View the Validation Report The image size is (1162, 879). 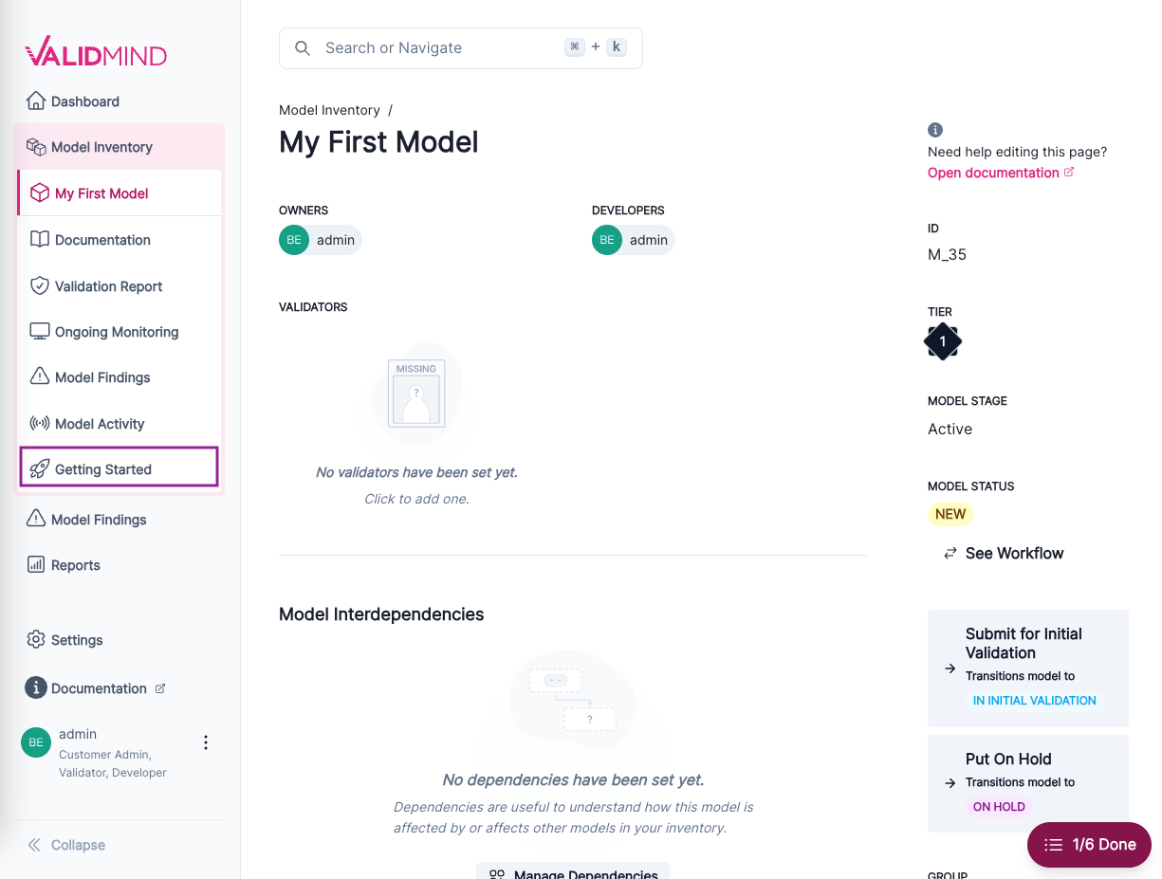pyautogui.click(x=109, y=286)
